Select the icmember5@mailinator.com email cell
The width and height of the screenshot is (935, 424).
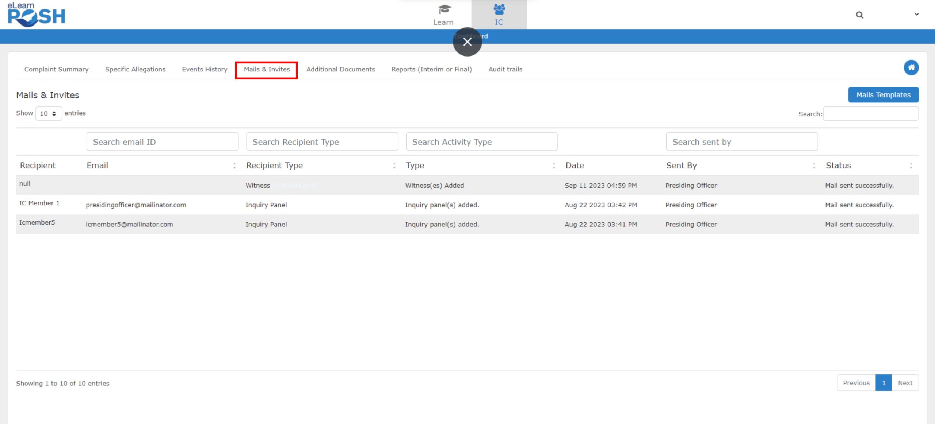pyautogui.click(x=129, y=224)
